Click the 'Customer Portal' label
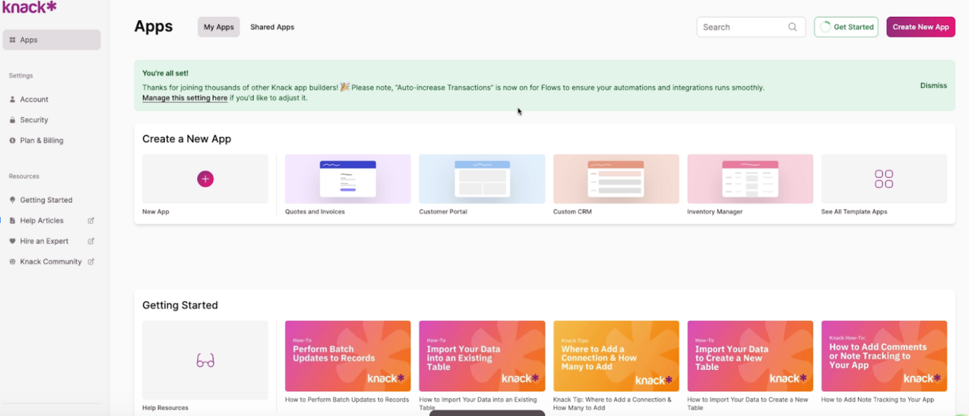 [443, 212]
